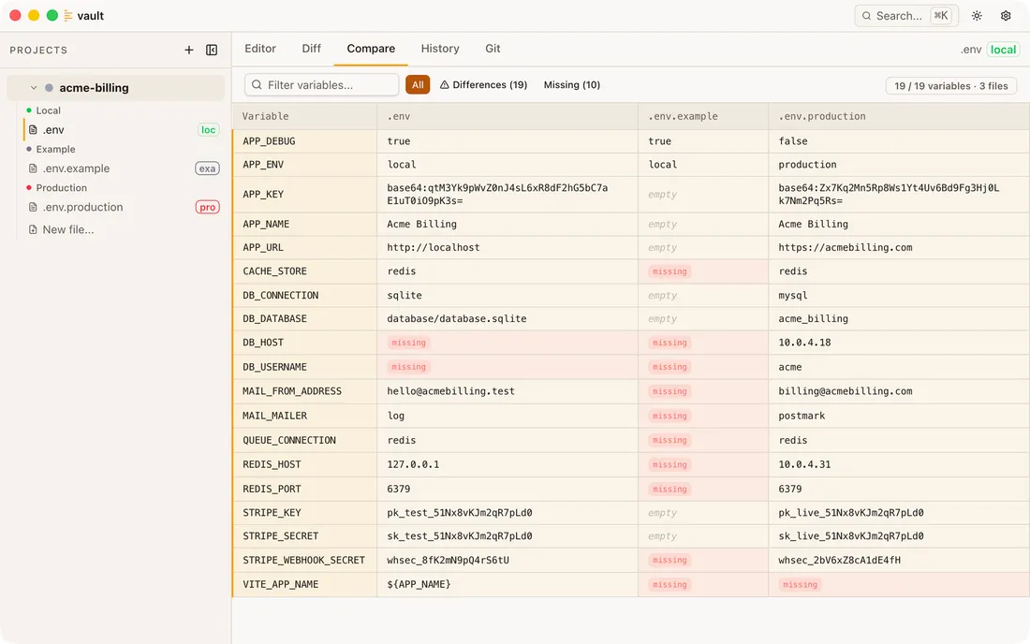The width and height of the screenshot is (1030, 644).
Task: Click the pro badge beside .env.production
Action: (x=208, y=208)
